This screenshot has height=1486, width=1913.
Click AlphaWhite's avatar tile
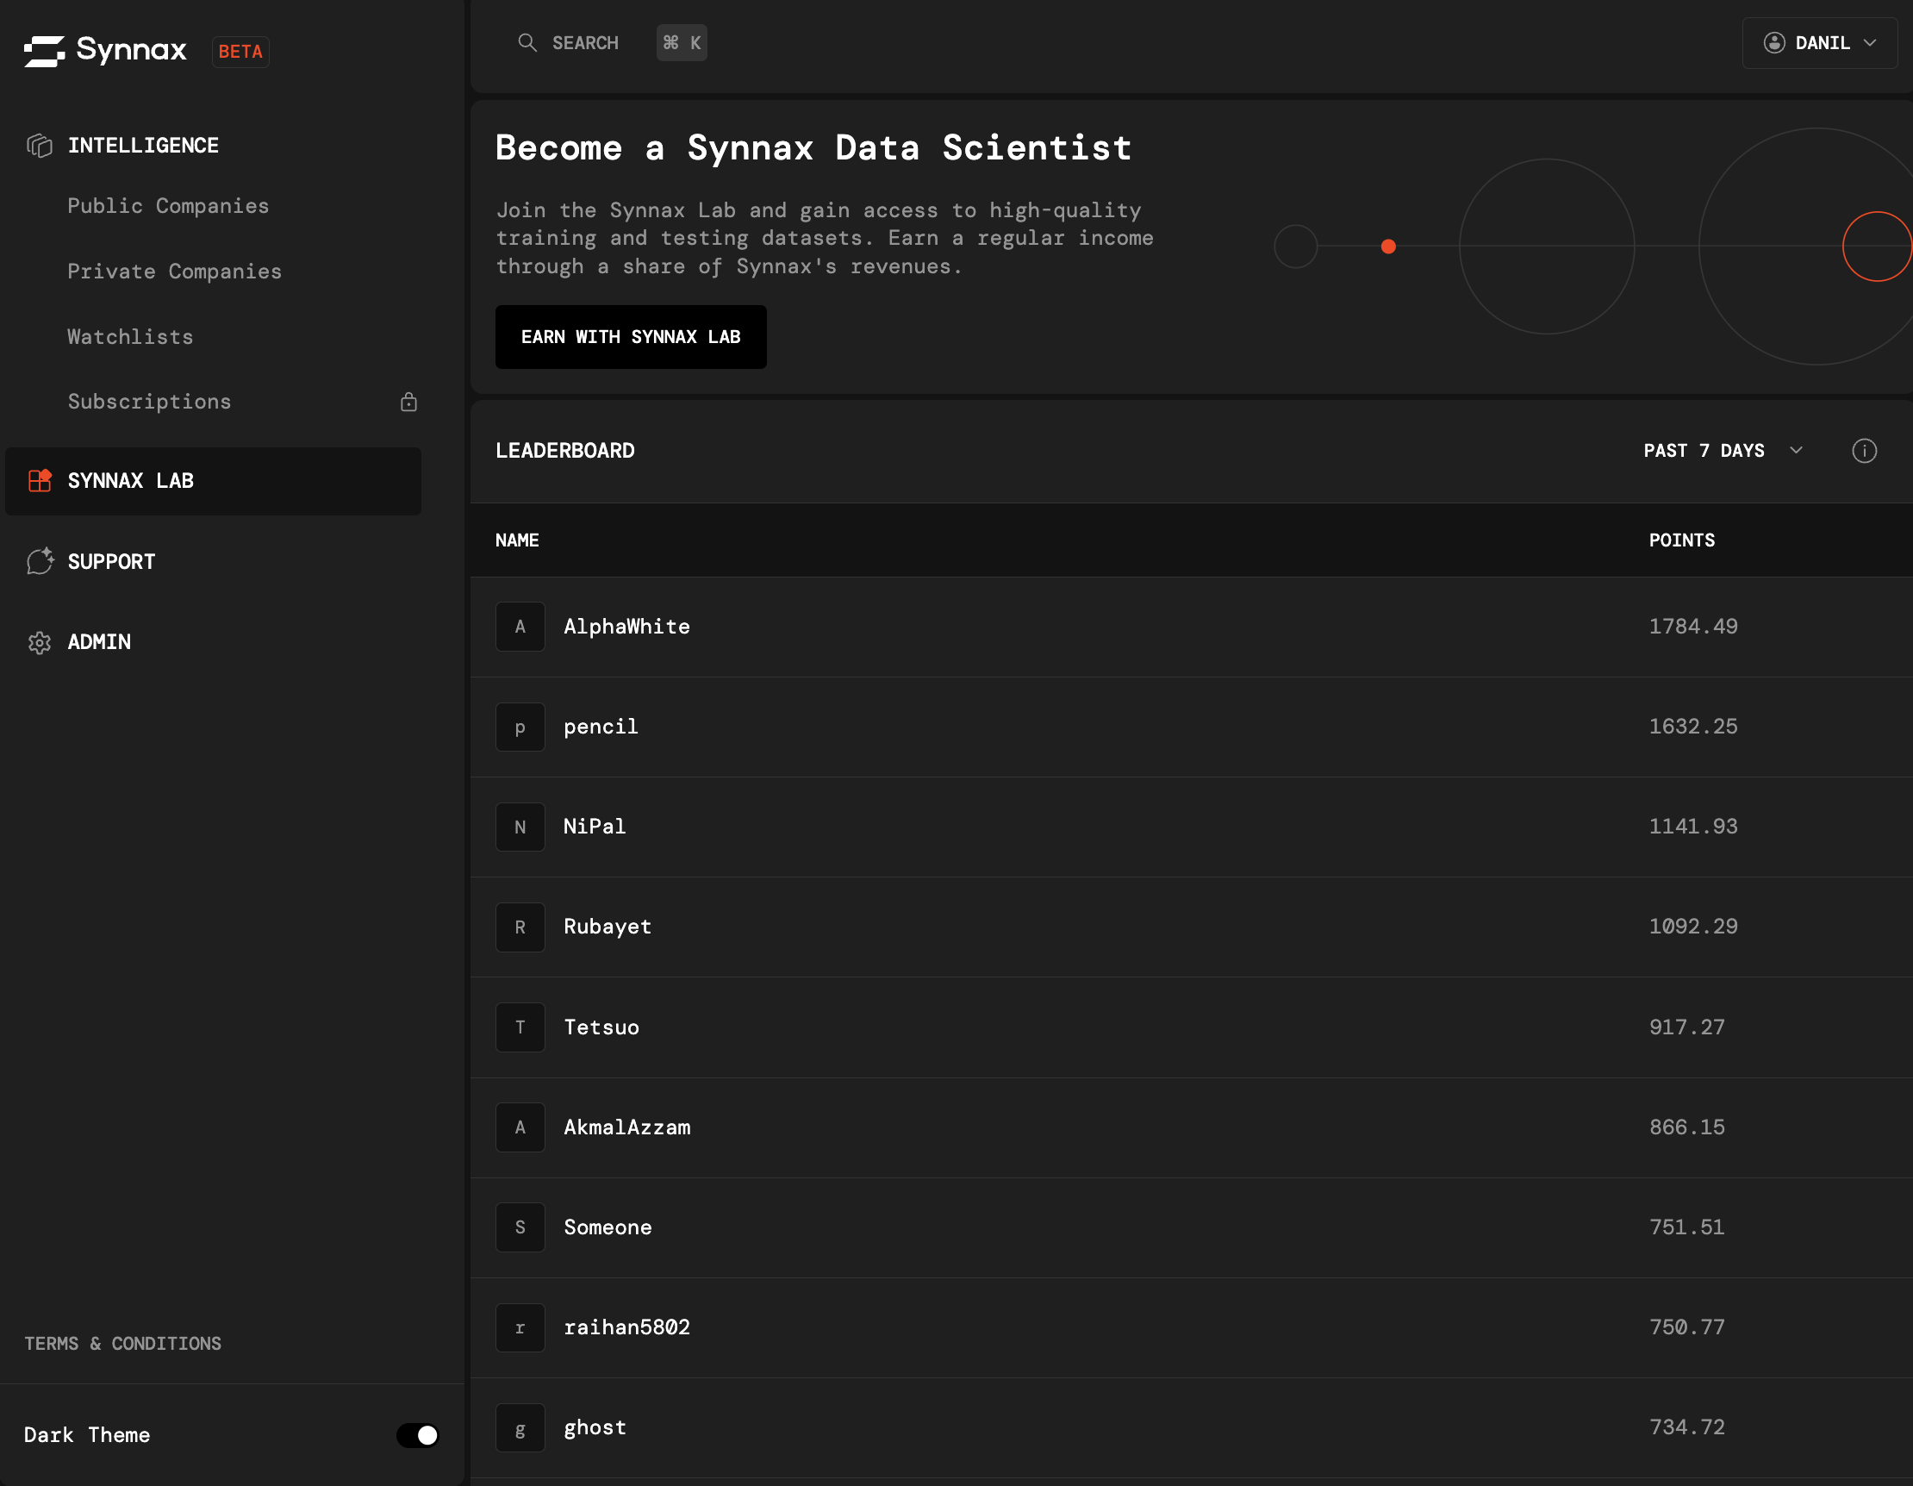[x=520, y=627]
